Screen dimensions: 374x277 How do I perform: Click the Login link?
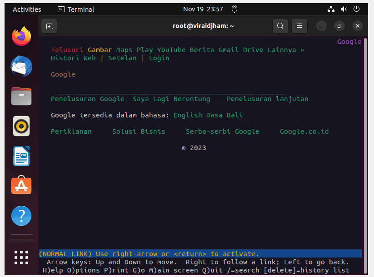click(159, 58)
